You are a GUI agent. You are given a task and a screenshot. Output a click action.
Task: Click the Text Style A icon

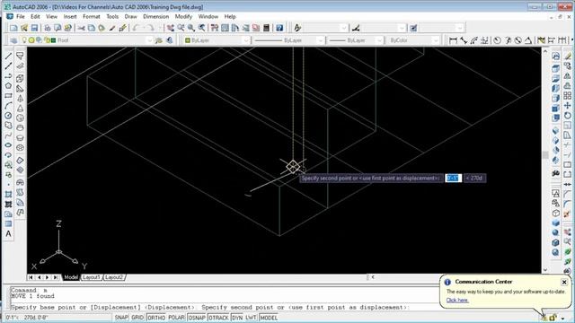297,28
